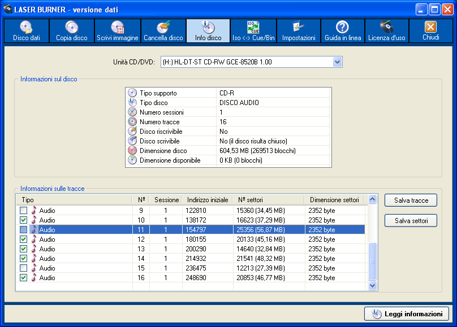Uncheck the checkbox for audio track 13
This screenshot has height=327, width=457.
[x=24, y=248]
